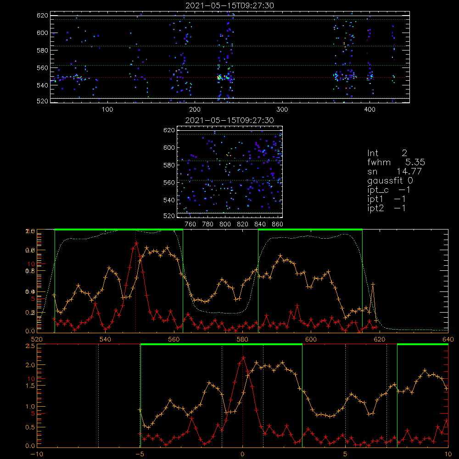Select the 'fwhm 5.35' readout text

(x=396, y=162)
